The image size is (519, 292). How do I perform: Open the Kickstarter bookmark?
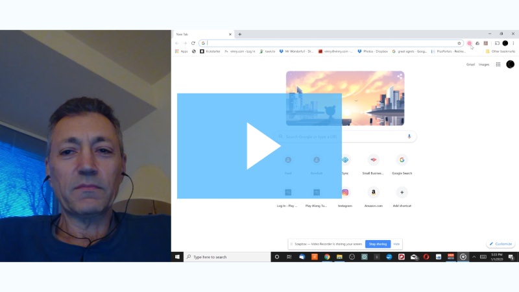pos(210,51)
